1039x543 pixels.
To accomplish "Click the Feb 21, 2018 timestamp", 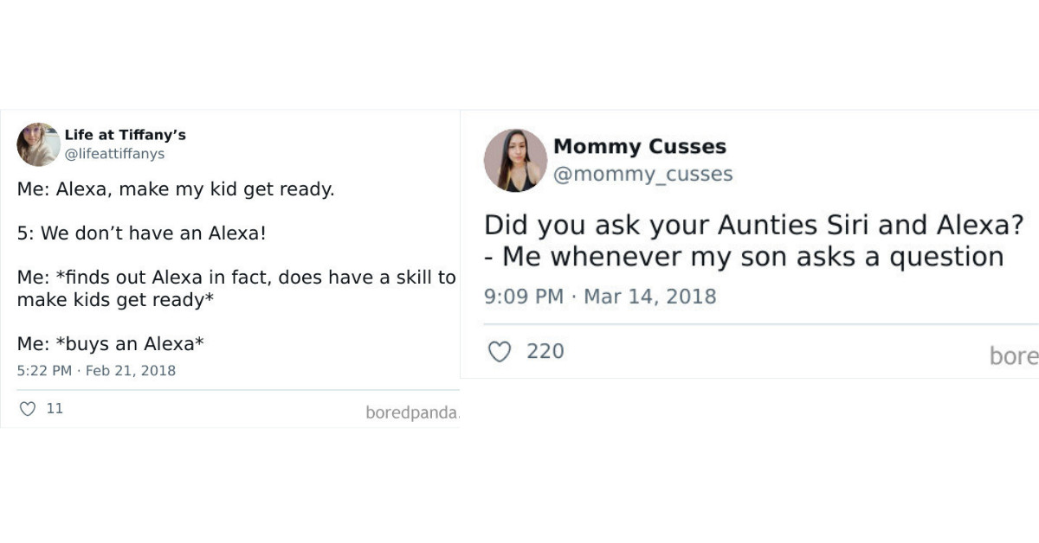I will pos(96,370).
